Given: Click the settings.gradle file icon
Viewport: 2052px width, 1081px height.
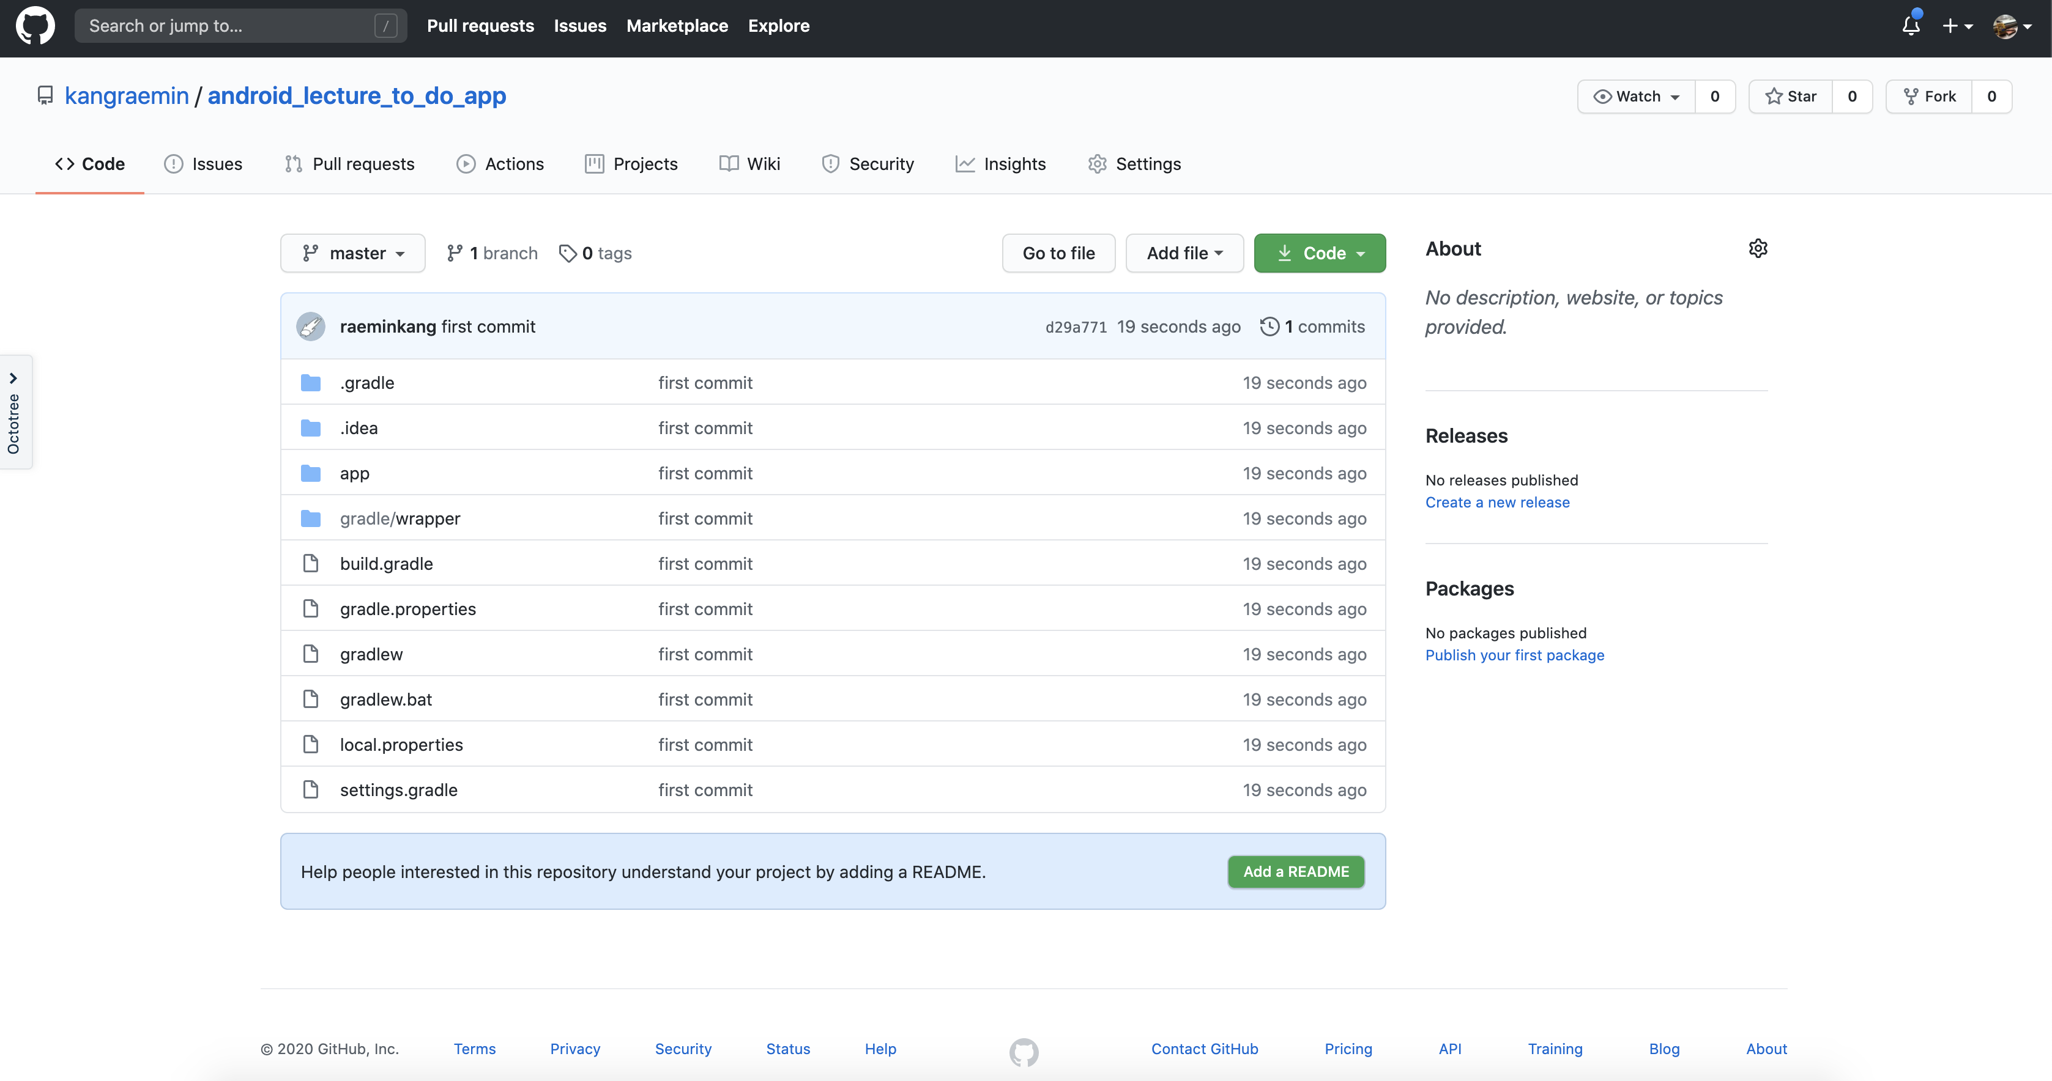Looking at the screenshot, I should [x=311, y=789].
